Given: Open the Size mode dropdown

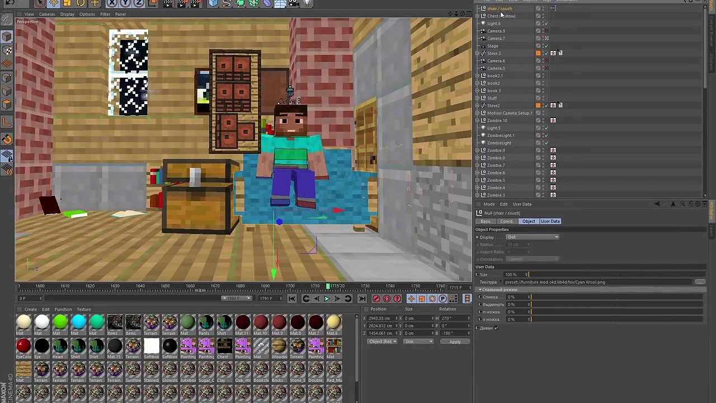Looking at the screenshot, I should tap(418, 341).
